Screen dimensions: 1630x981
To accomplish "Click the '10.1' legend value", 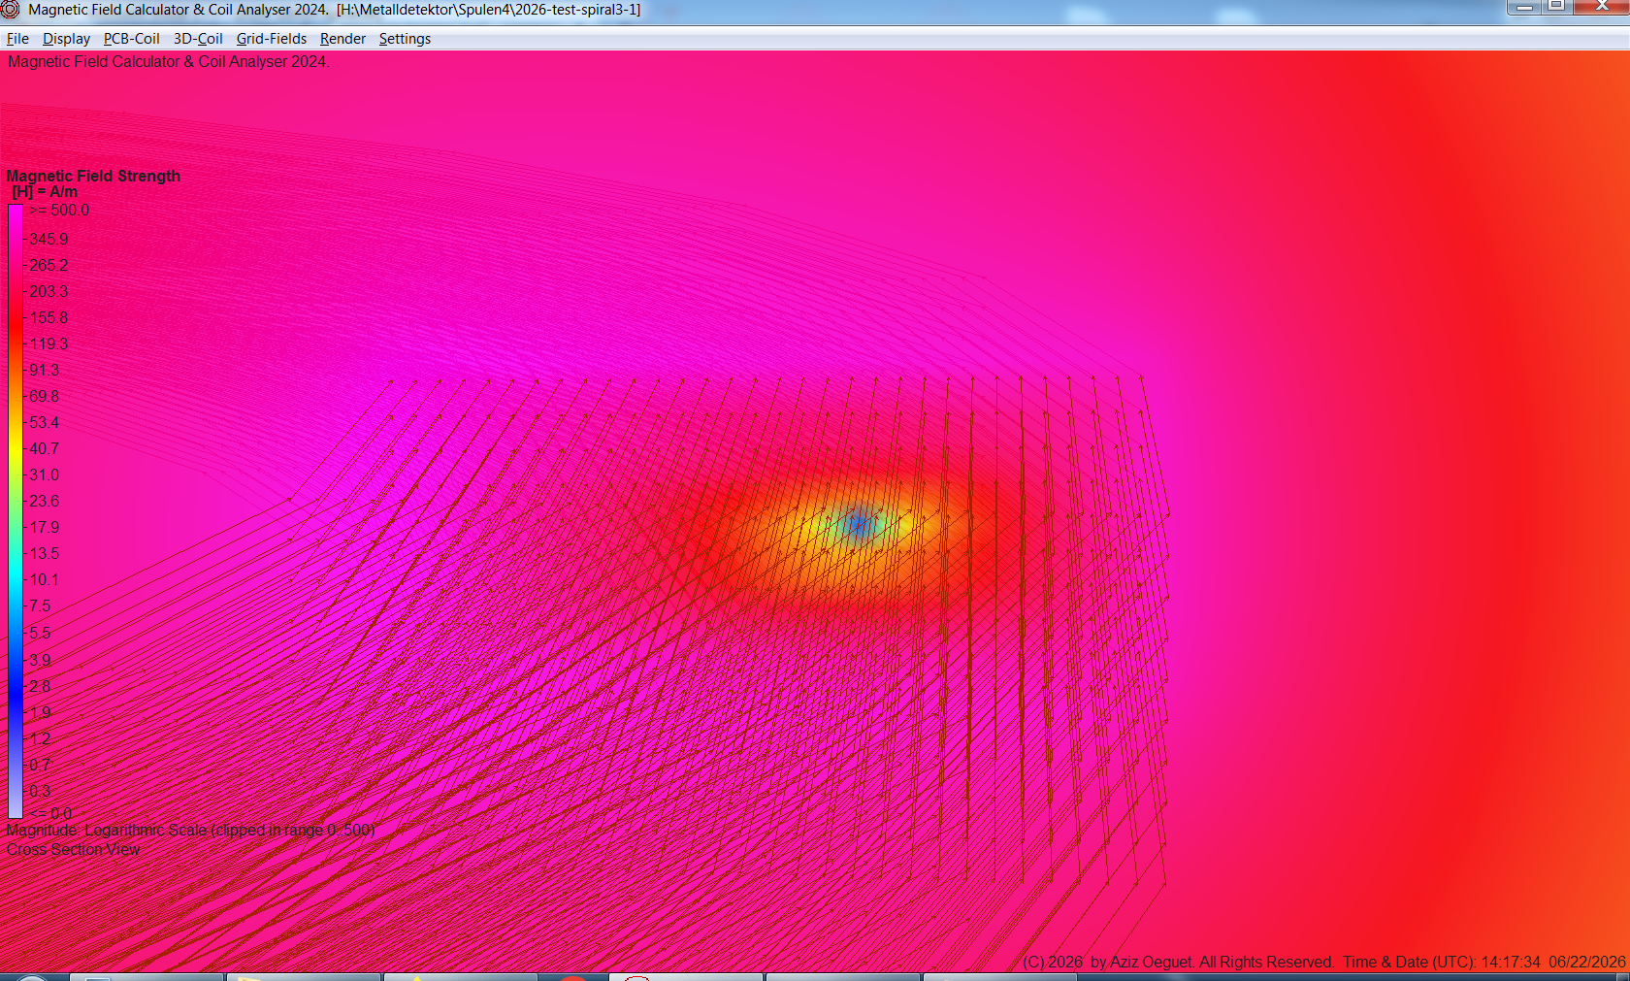I will [x=45, y=579].
